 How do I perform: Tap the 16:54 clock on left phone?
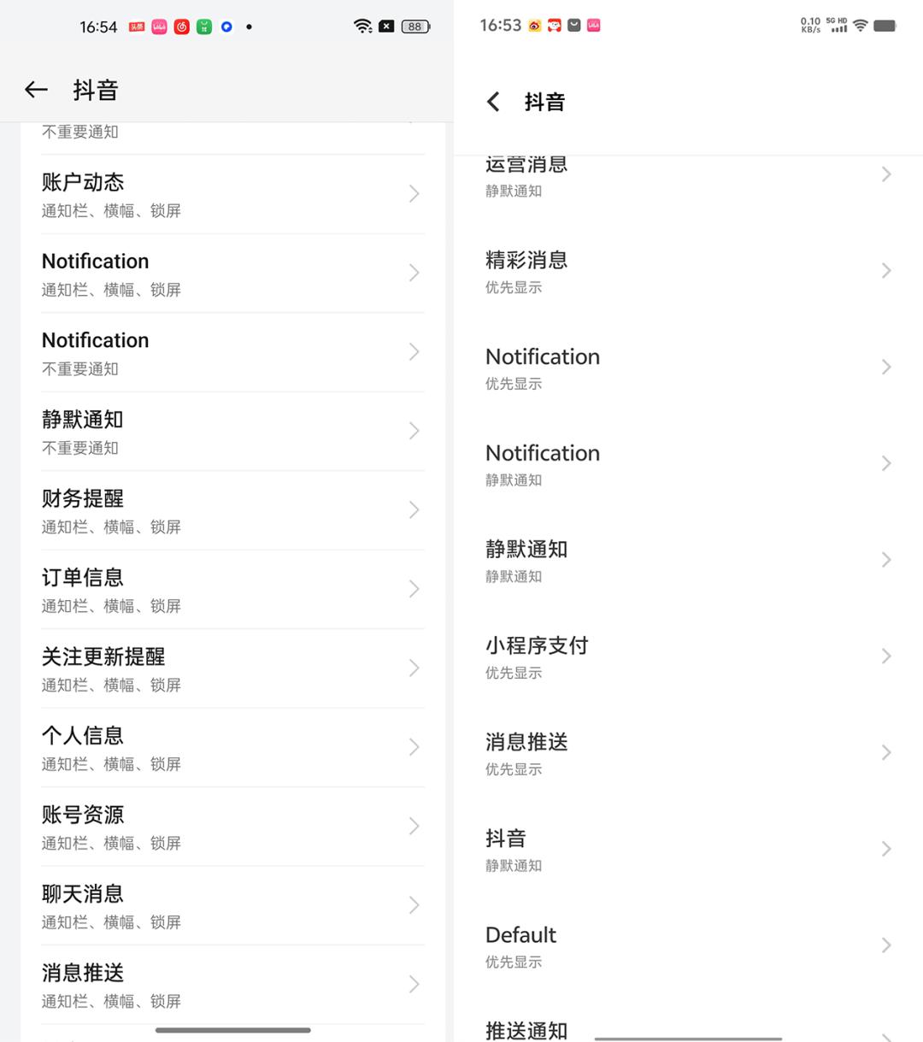(x=98, y=26)
